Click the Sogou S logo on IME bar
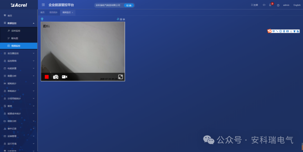The image size is (303, 152). pos(269,31)
